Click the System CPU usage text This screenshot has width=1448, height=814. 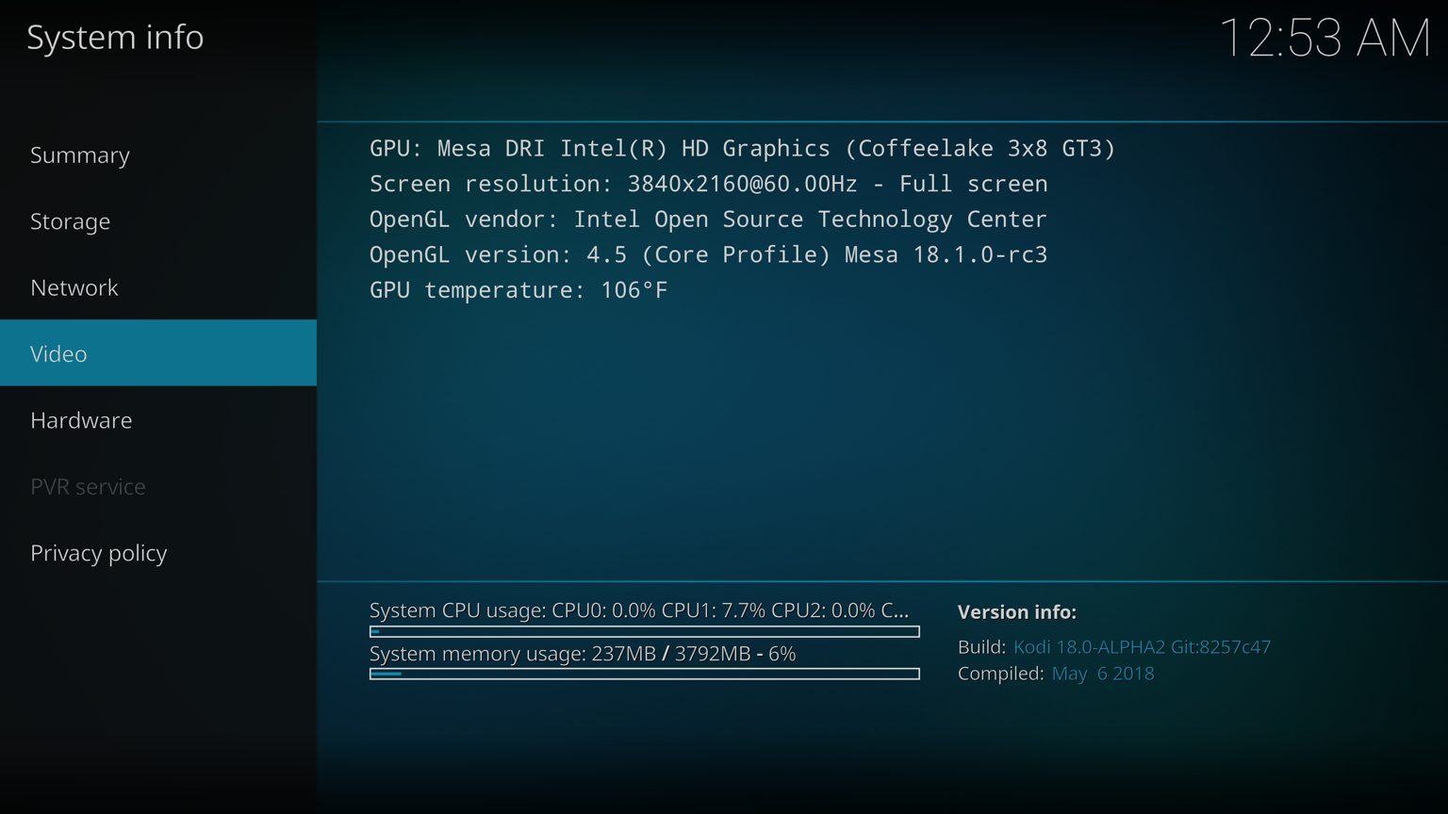click(x=638, y=610)
